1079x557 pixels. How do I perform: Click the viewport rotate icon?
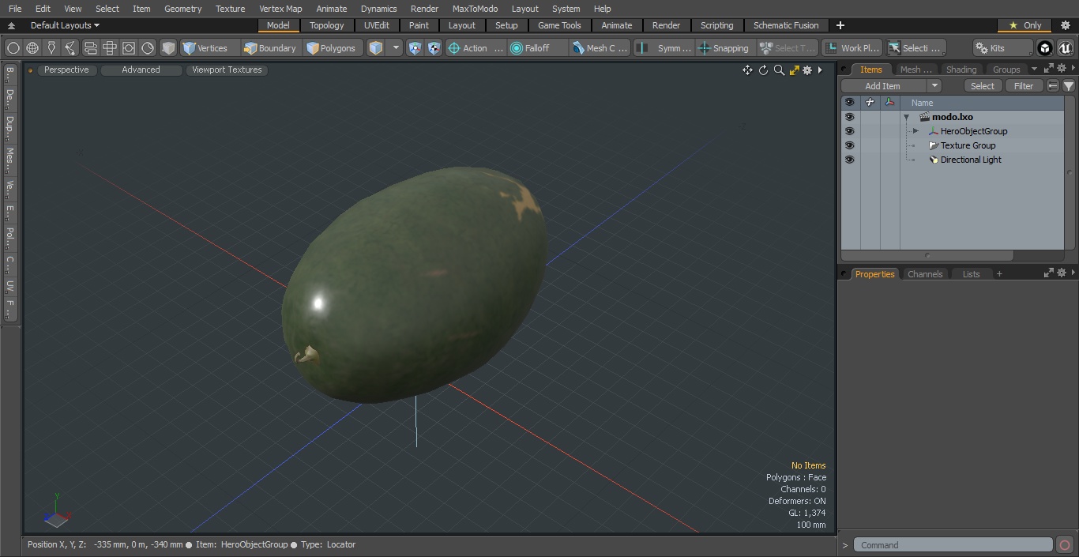(x=763, y=70)
